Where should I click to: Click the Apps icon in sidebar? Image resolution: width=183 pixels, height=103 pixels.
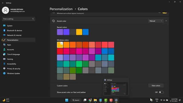click(4, 45)
